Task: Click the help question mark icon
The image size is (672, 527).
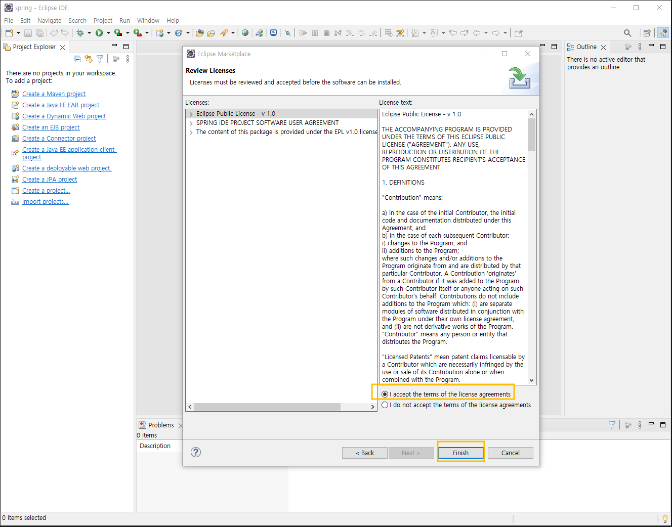Action: click(x=196, y=452)
